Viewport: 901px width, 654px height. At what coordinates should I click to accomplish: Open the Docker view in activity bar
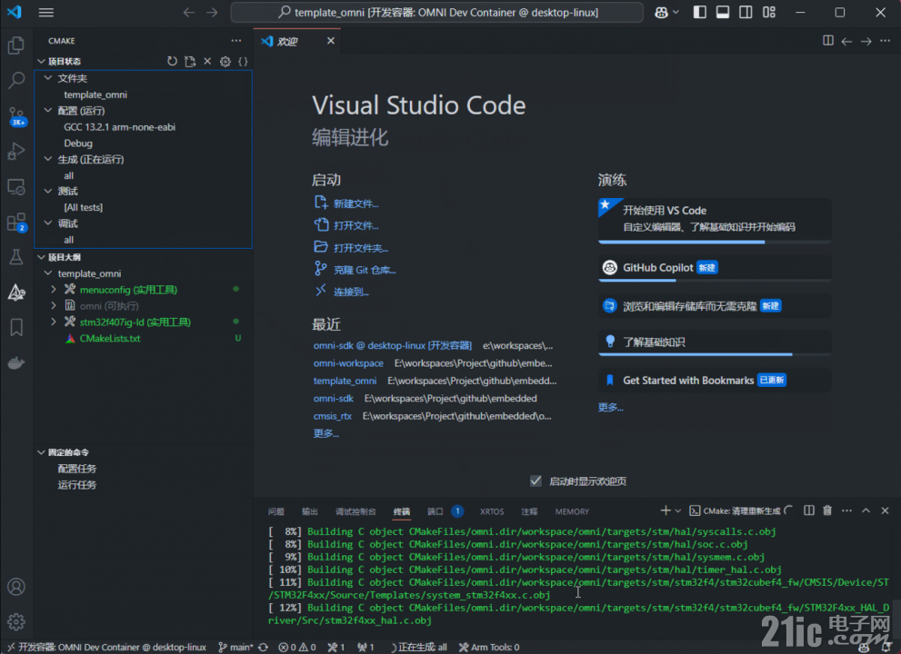(x=16, y=363)
